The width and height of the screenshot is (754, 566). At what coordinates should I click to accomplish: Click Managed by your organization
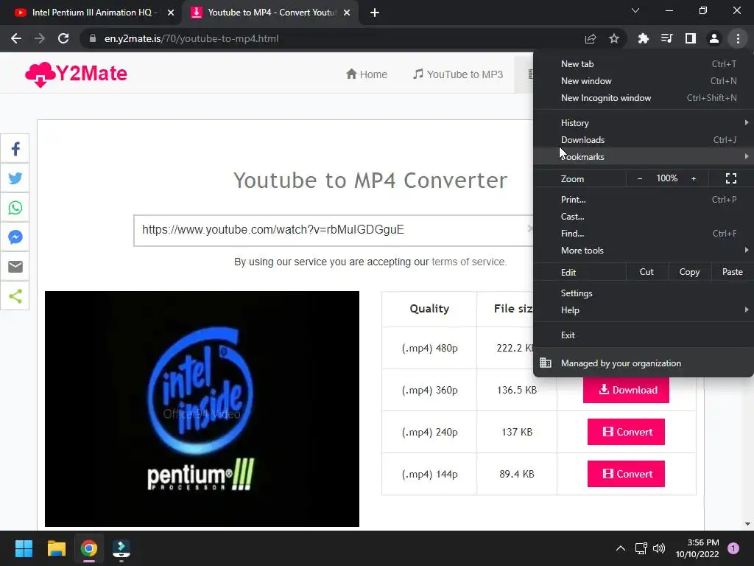pos(644,363)
